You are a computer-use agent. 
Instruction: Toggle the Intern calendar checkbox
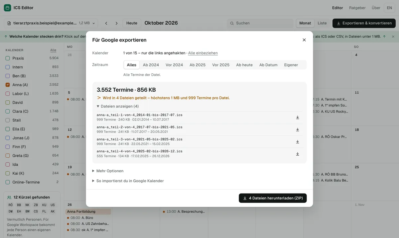8,67
